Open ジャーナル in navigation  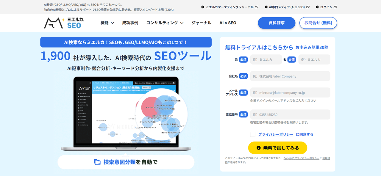pyautogui.click(x=202, y=23)
